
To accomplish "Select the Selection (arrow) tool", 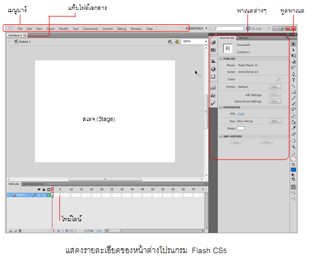I will 293,44.
